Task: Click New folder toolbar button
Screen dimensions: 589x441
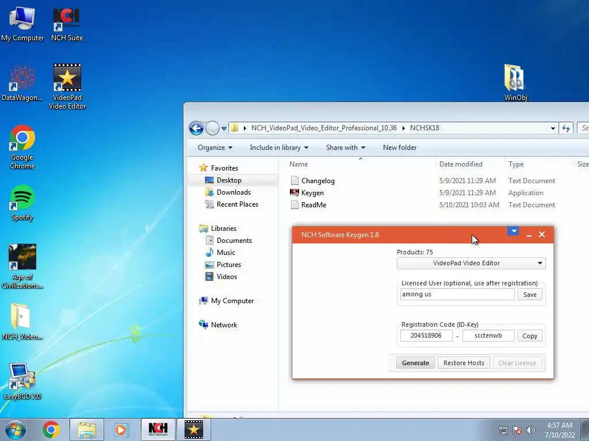Action: (400, 148)
